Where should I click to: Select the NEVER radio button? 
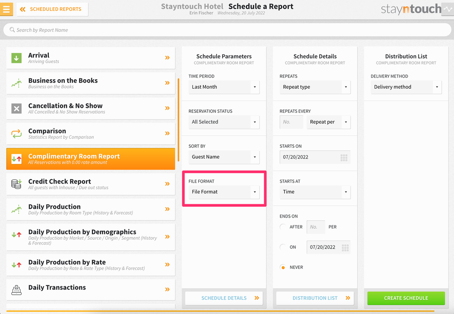pos(283,267)
